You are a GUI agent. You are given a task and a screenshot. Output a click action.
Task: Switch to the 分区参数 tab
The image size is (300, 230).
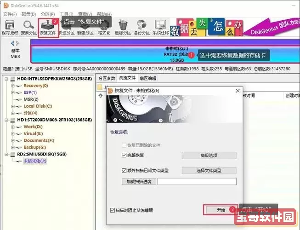click(x=107, y=78)
